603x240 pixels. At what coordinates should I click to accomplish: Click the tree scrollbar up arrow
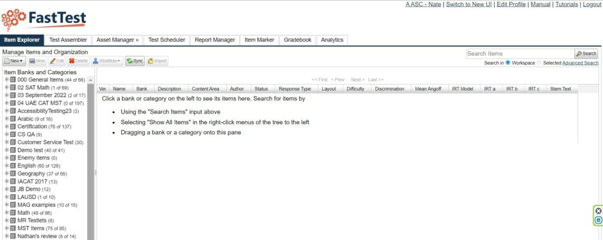[x=91, y=80]
